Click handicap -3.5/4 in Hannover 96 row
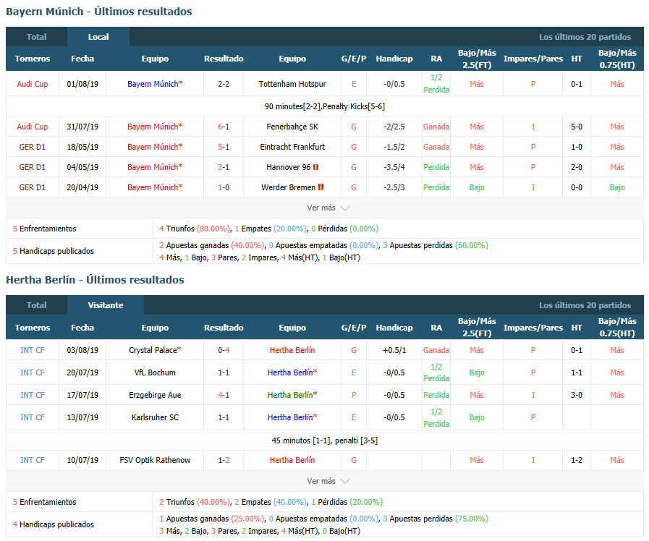The image size is (649, 541). (394, 167)
